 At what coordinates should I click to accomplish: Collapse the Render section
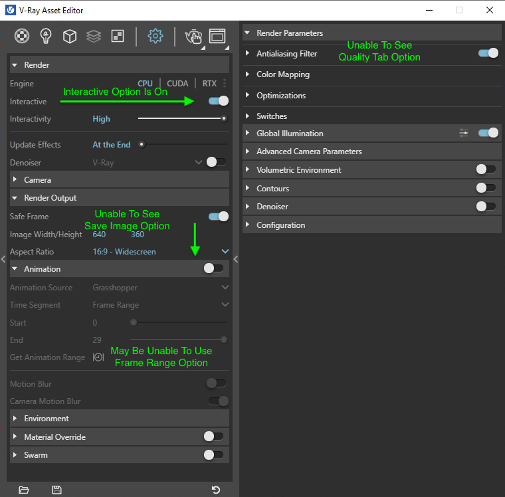tap(120, 65)
